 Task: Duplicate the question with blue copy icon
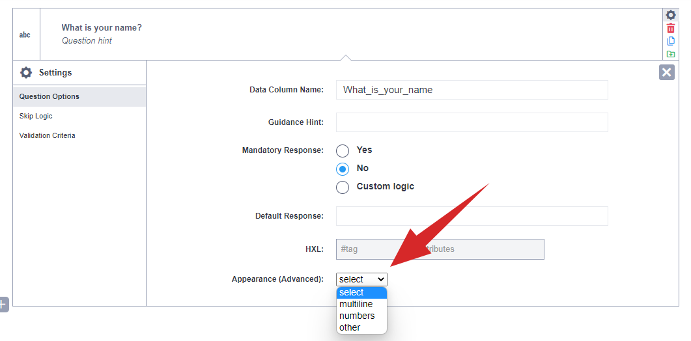[671, 41]
